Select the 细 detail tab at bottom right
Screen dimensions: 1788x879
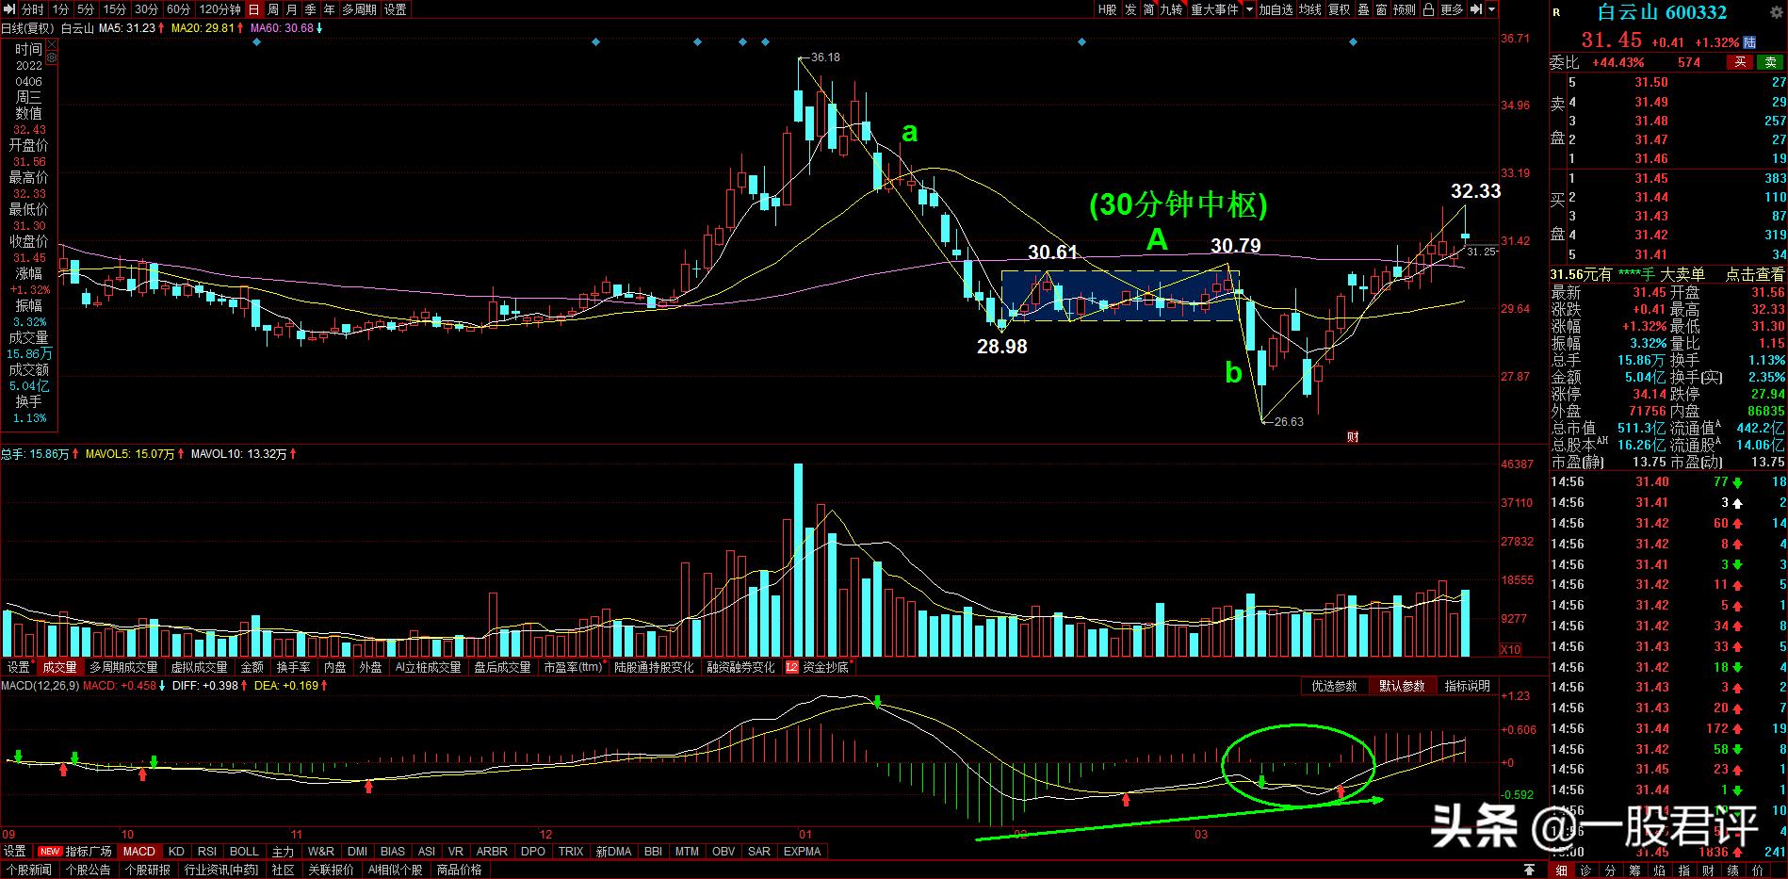tap(1562, 870)
